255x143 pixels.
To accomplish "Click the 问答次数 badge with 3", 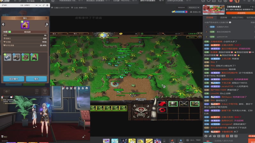I will point(180,12).
